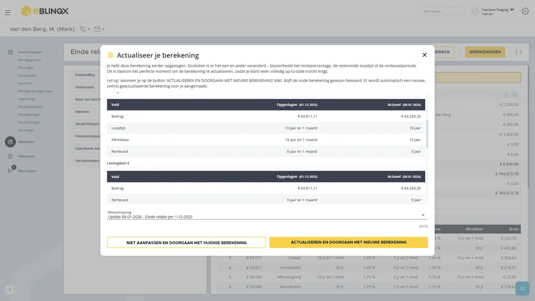Expand the Verplichtingen accordion section
Viewport: 535px width, 301px height.
click(x=85, y=124)
